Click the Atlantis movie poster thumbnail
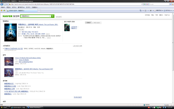The height and width of the screenshot is (109, 174). 10,32
